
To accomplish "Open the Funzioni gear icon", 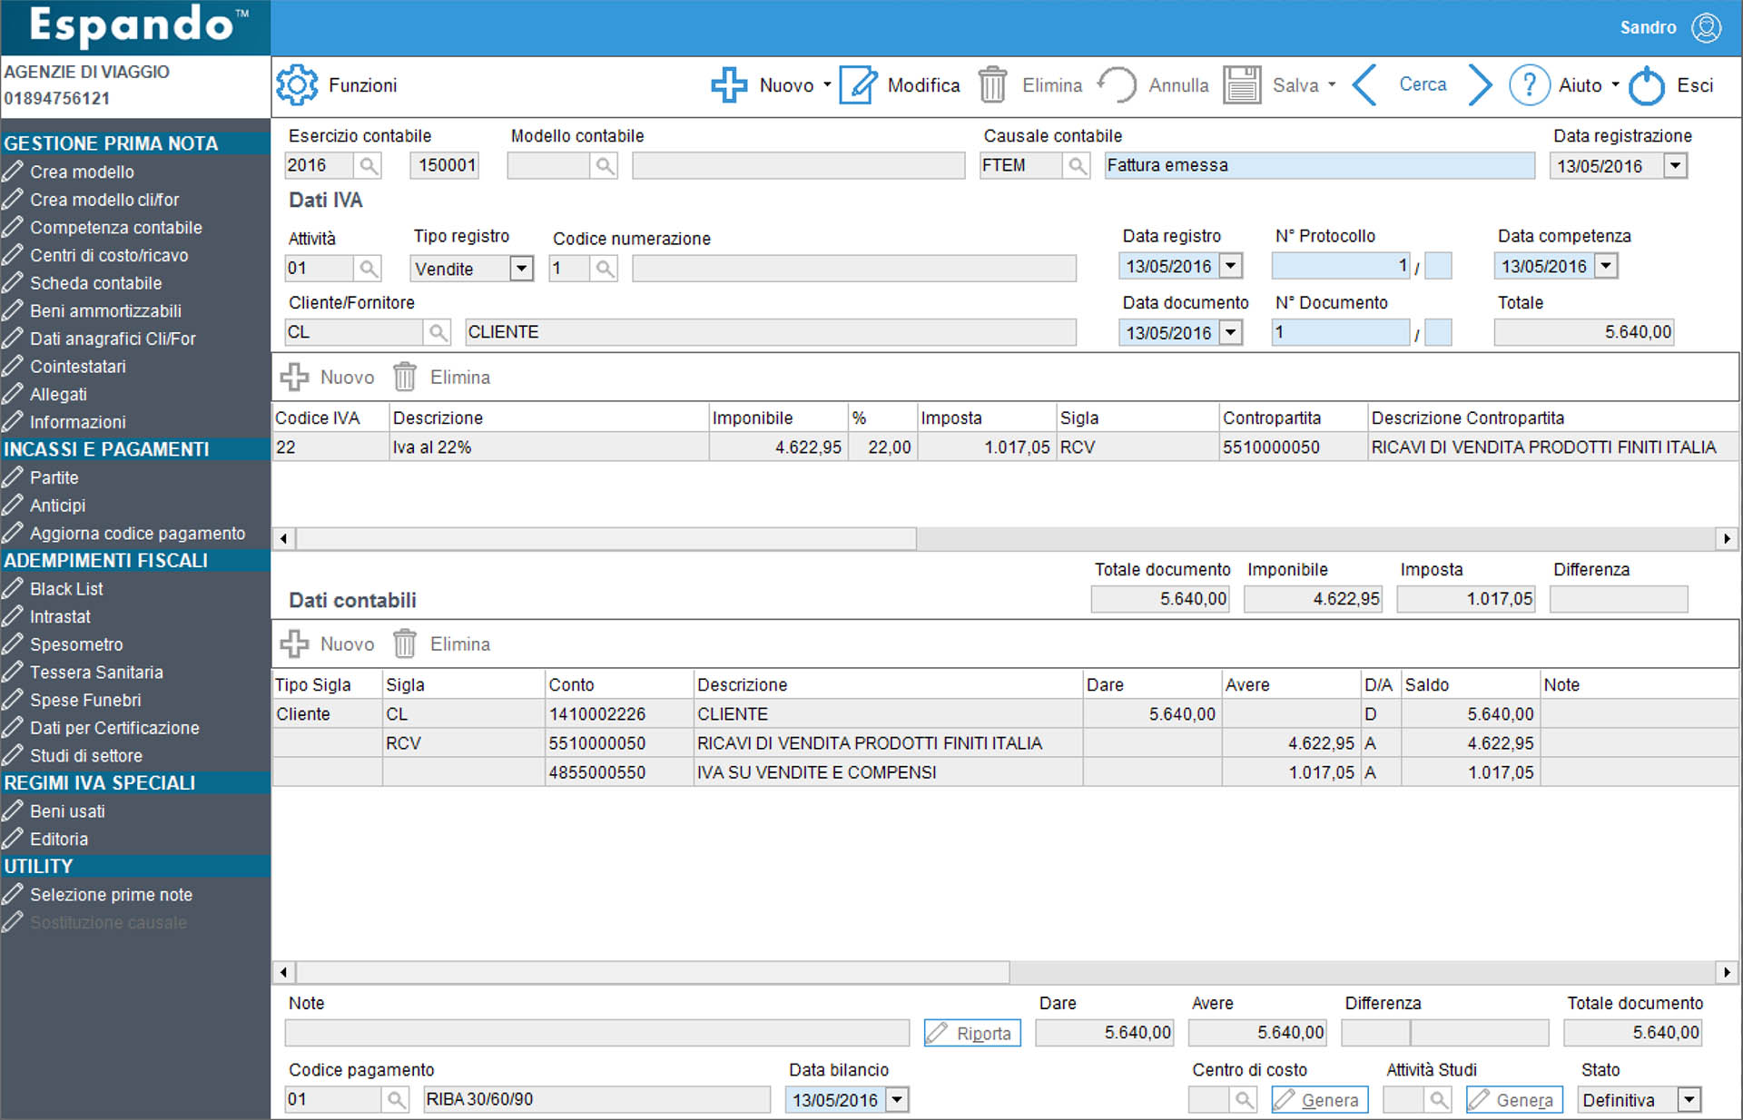I will (297, 85).
